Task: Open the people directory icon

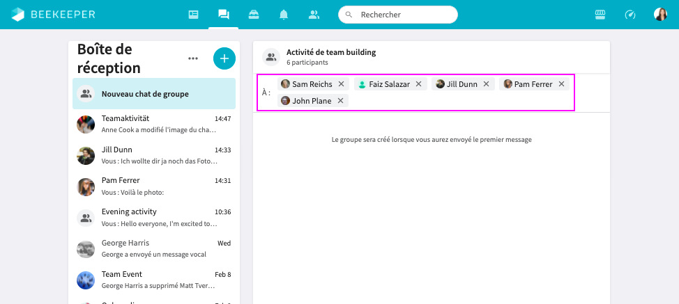Action: [314, 15]
